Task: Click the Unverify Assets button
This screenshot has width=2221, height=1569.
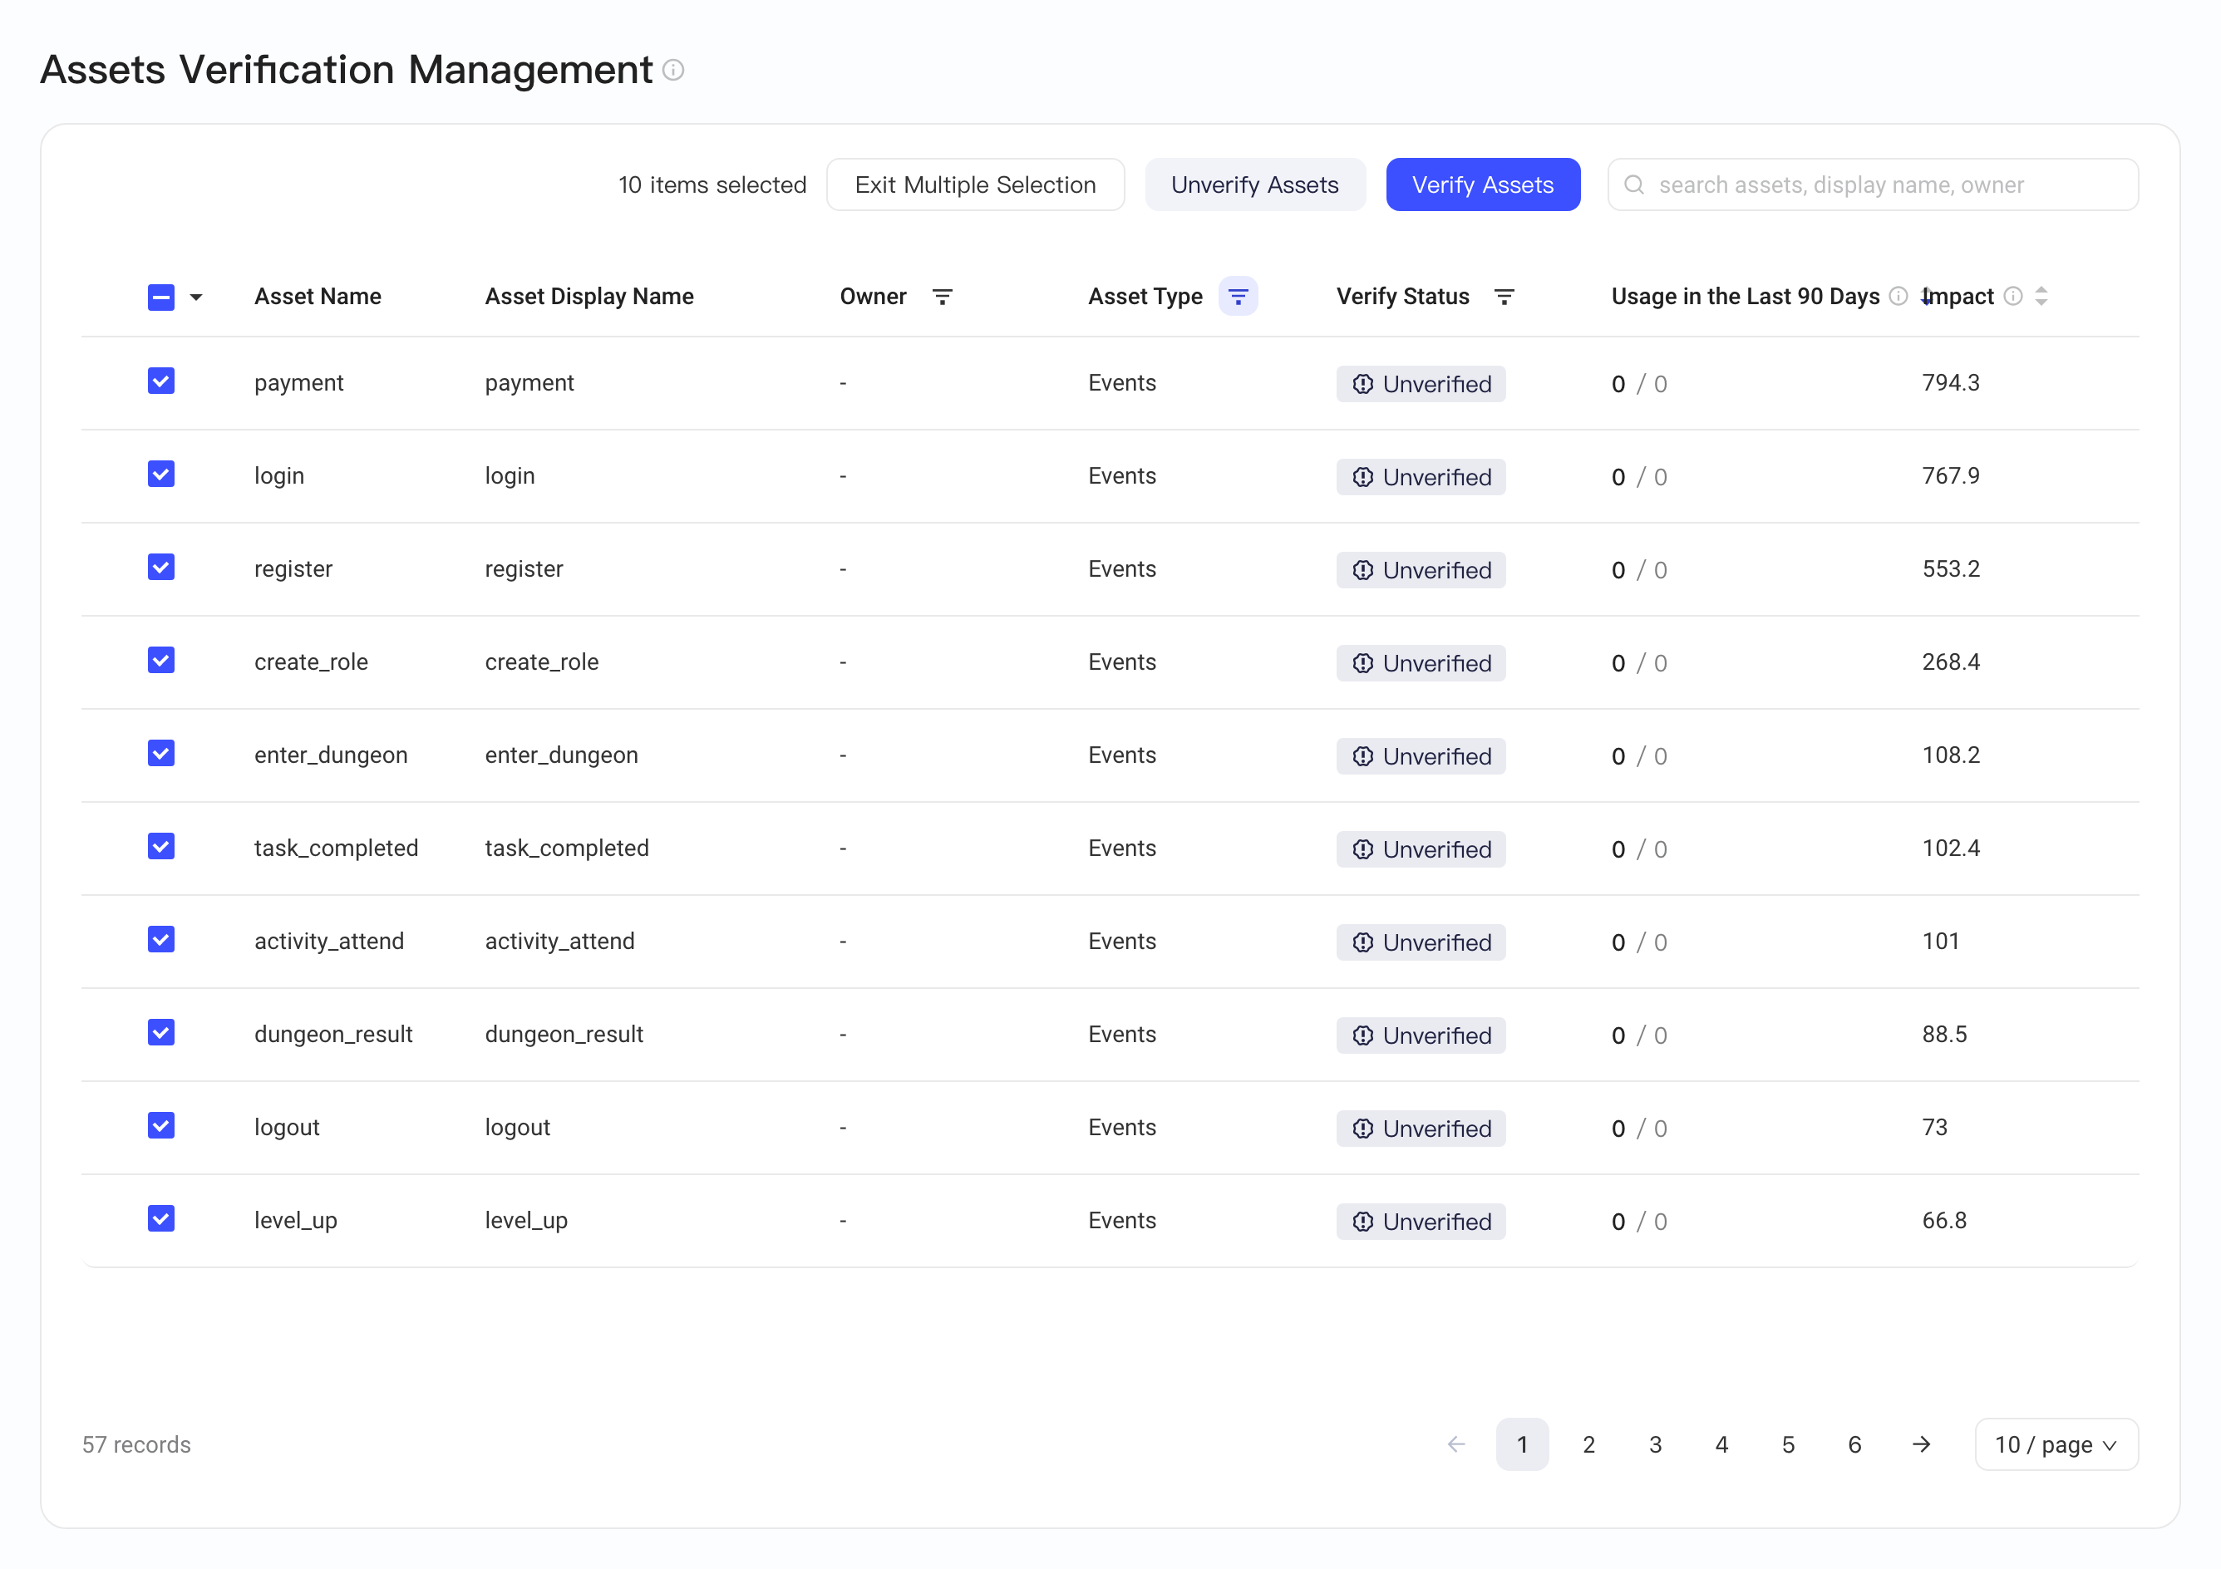Action: pyautogui.click(x=1254, y=184)
